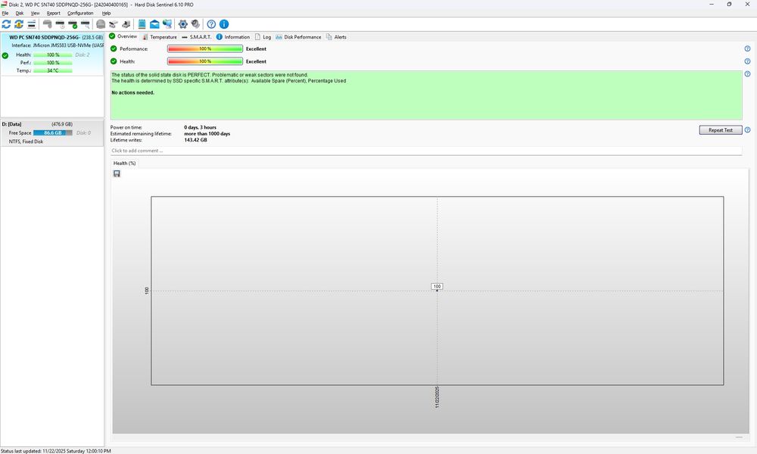Screen dimensions: 757x454
Task: Switch to the Log tab
Action: (263, 36)
